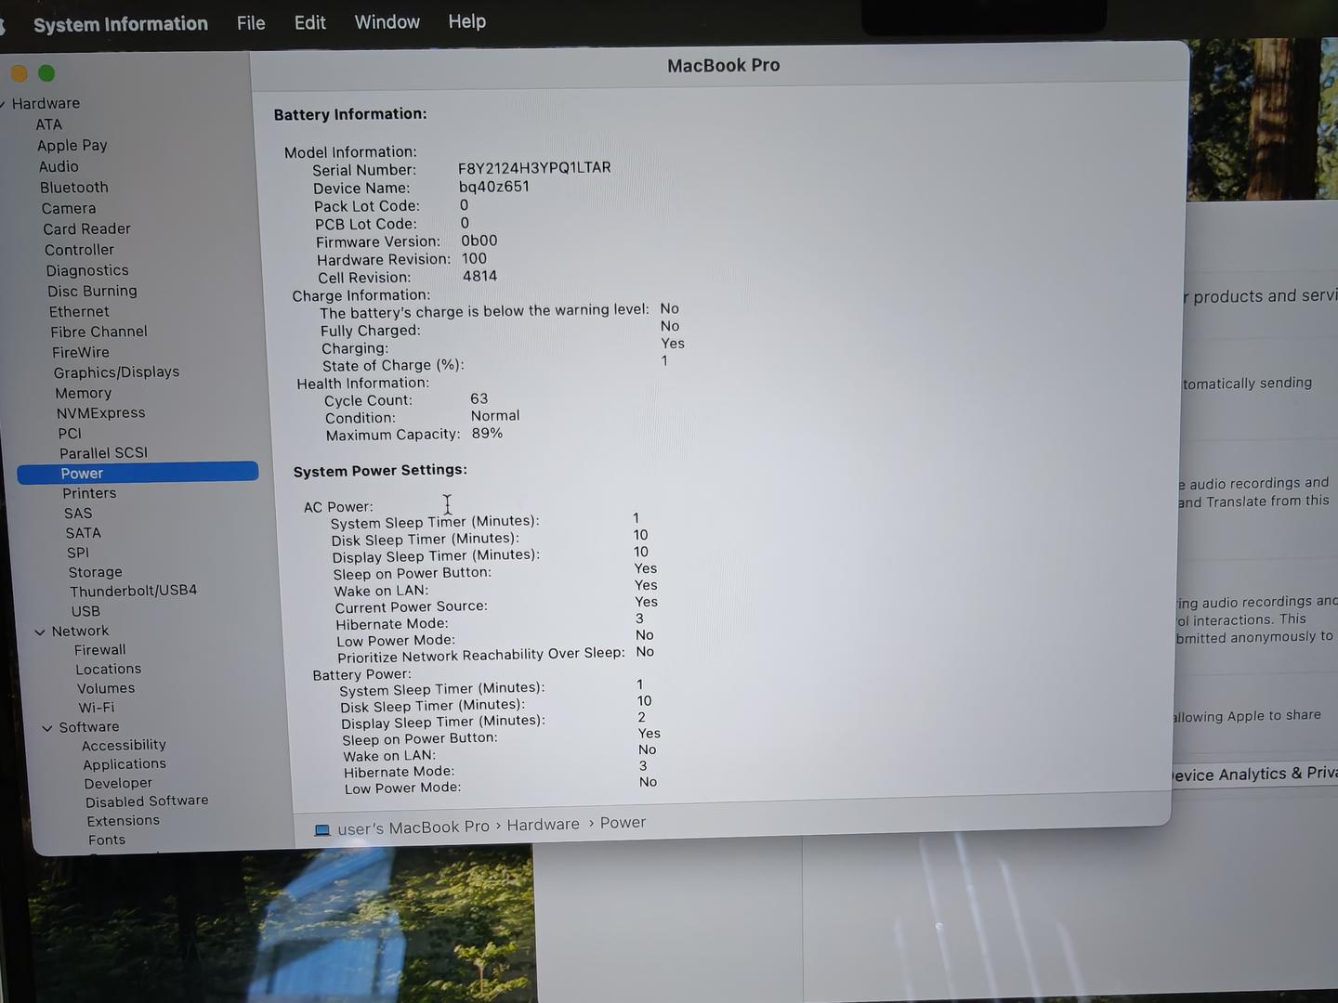Open the Help menu
This screenshot has width=1338, height=1003.
click(x=467, y=20)
